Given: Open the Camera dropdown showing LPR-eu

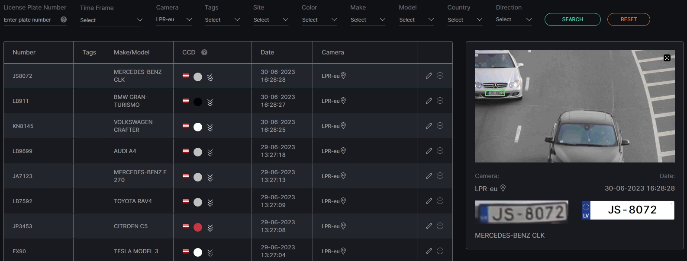Looking at the screenshot, I should coord(174,20).
